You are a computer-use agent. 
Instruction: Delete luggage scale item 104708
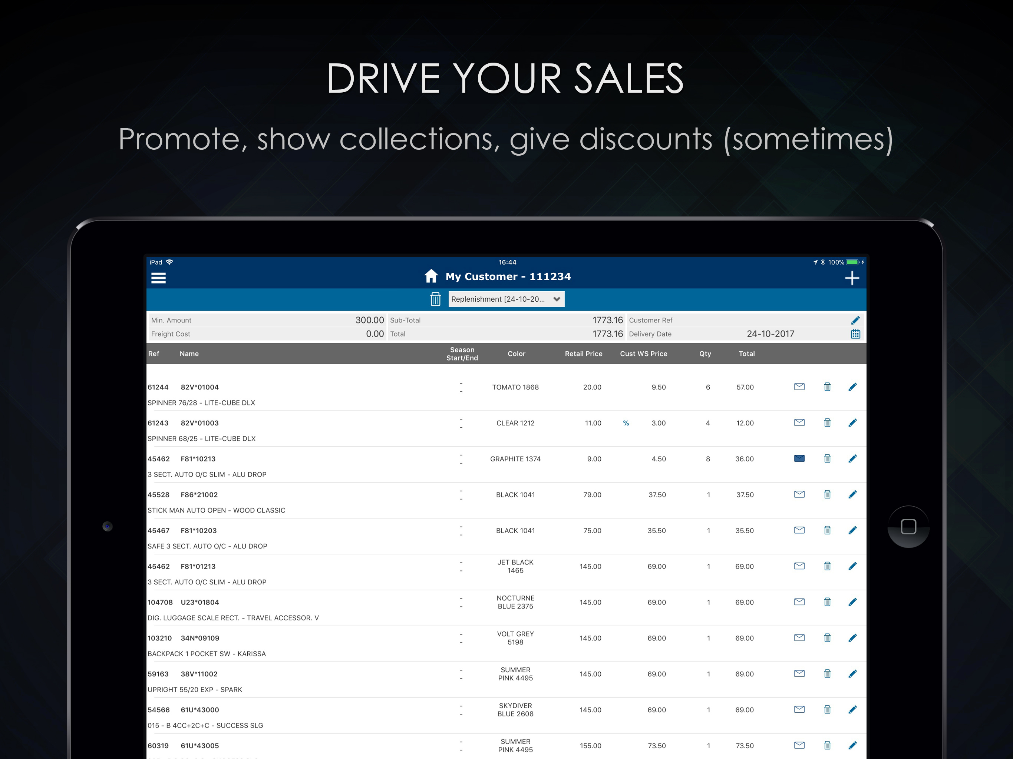click(x=827, y=601)
